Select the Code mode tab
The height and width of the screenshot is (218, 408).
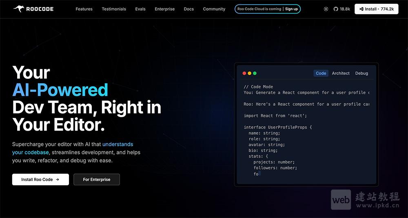(x=321, y=73)
